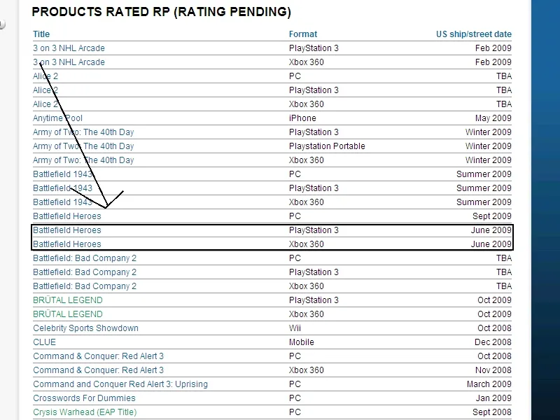
Task: Open Army of Two Playstation Portable row link
Action: point(83,146)
